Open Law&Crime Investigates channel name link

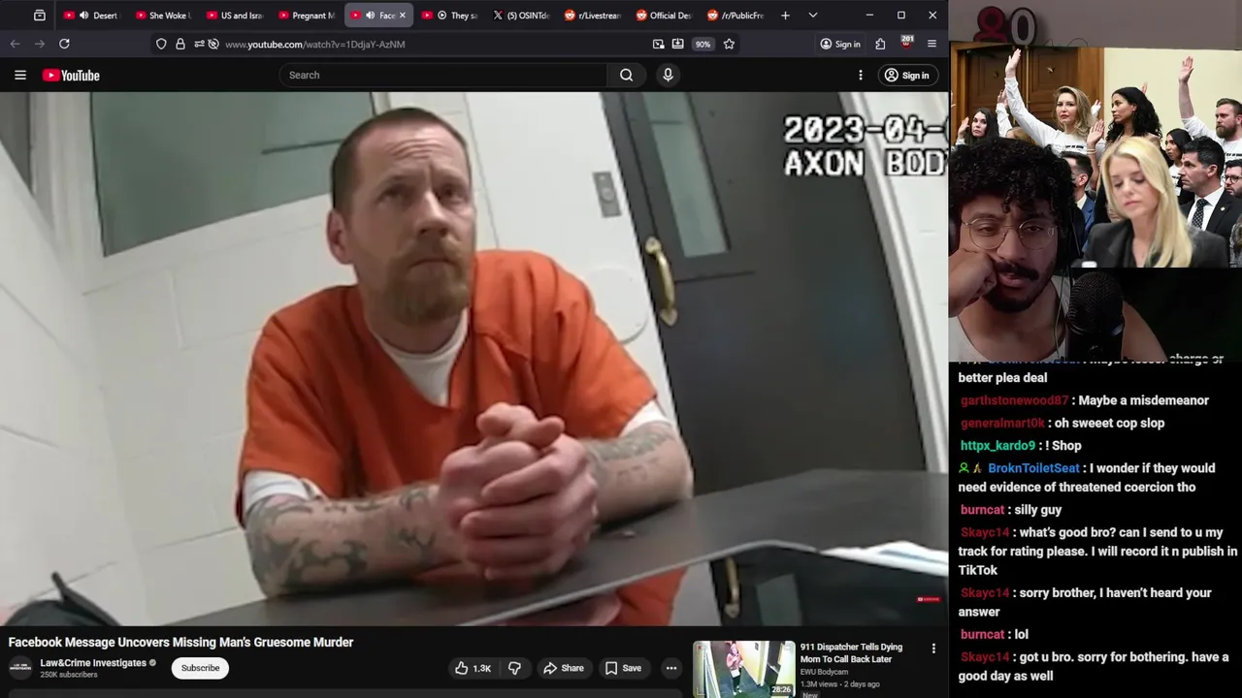tap(93, 663)
